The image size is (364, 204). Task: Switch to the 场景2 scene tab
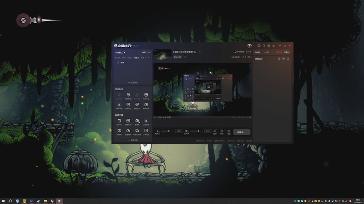(143, 58)
